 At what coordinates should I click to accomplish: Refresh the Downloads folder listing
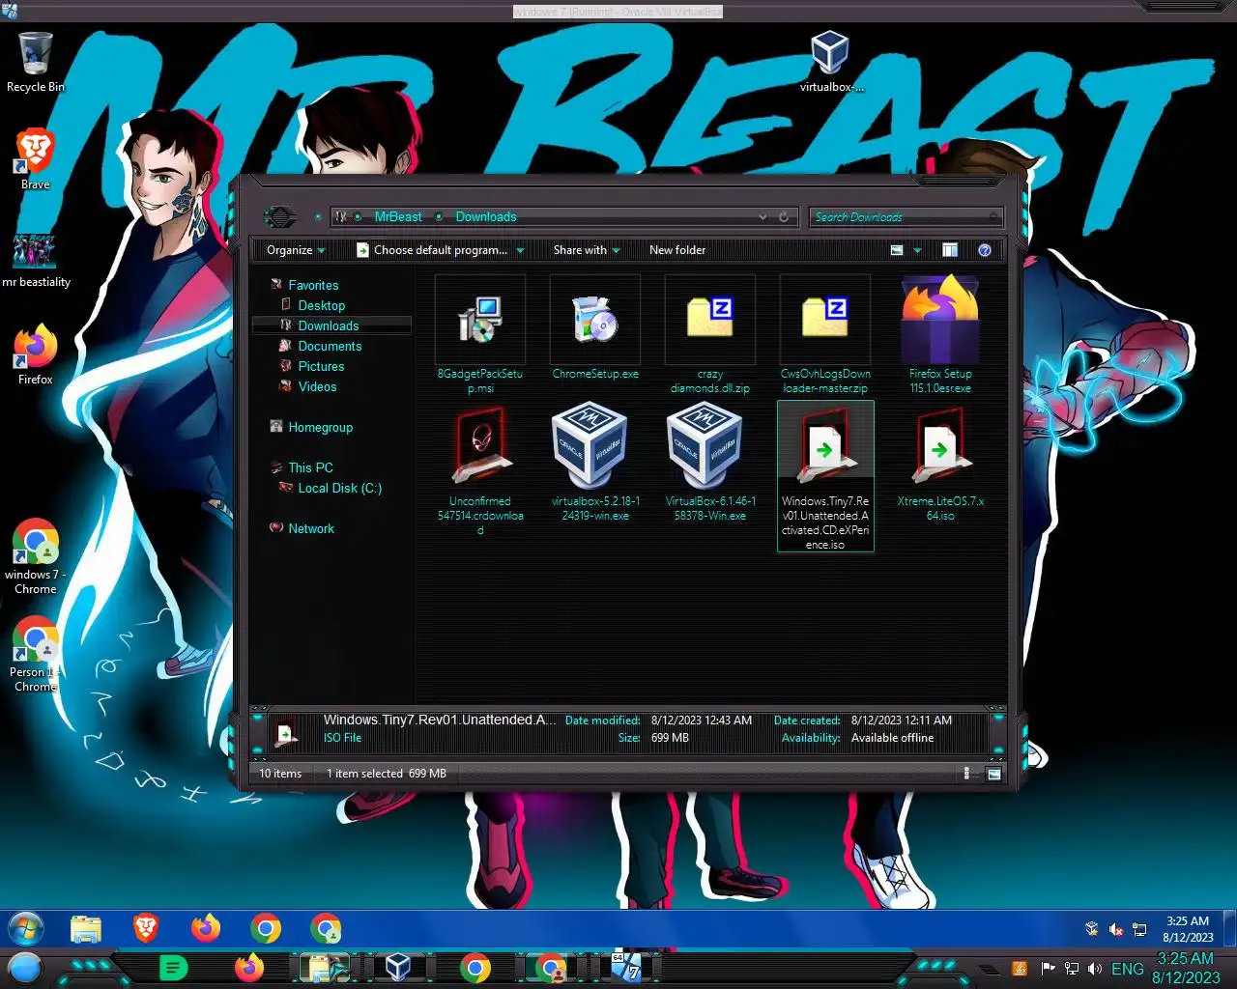pos(784,217)
